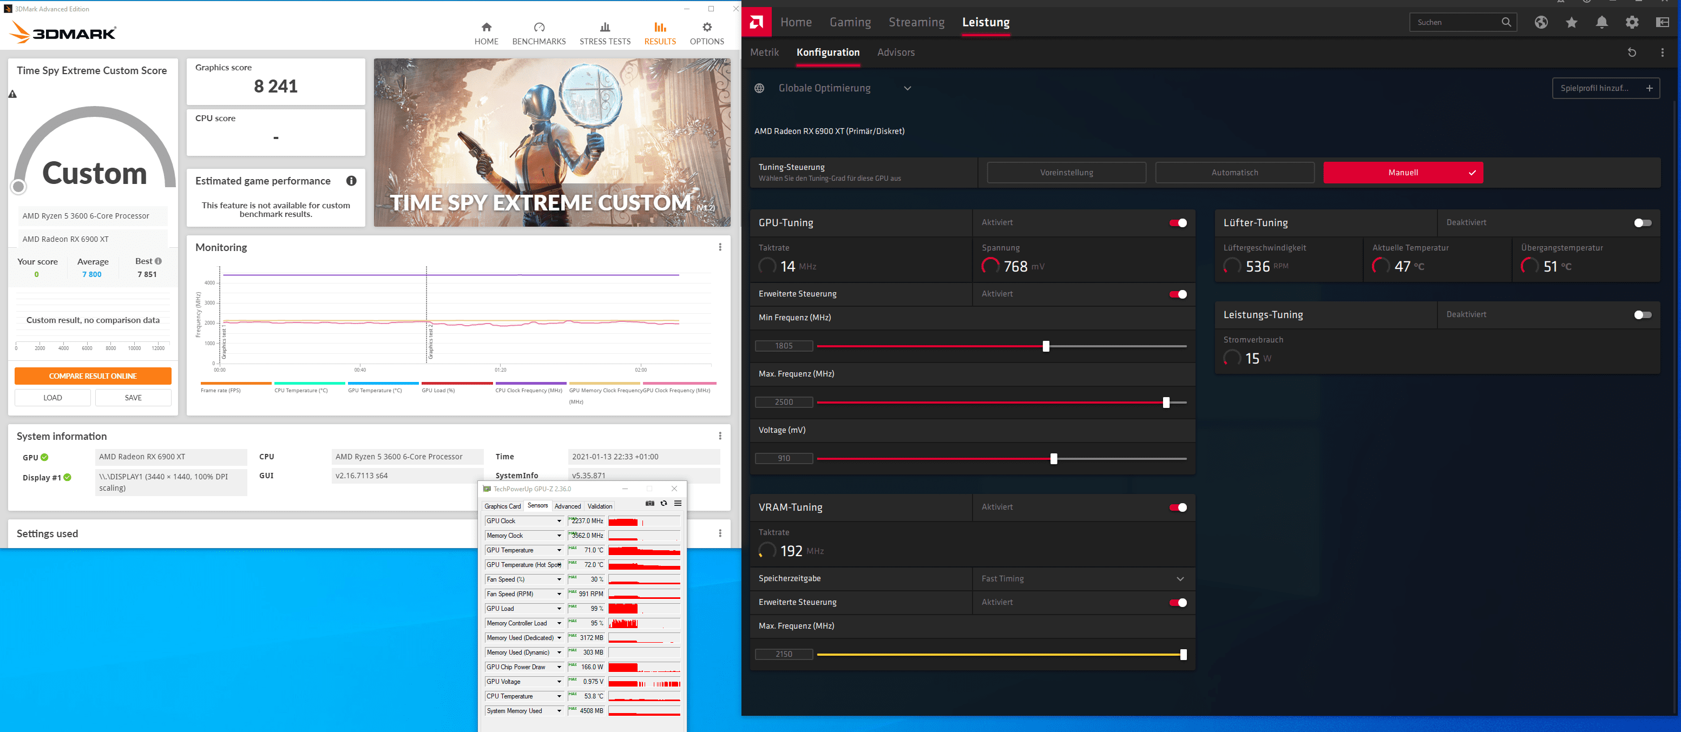1681x732 pixels.
Task: Open 3DMark STRESS TESTS icon
Action: pos(605,28)
